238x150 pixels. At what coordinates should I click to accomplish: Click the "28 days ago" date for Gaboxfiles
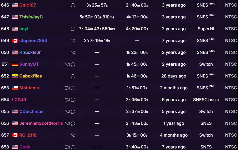point(174,76)
